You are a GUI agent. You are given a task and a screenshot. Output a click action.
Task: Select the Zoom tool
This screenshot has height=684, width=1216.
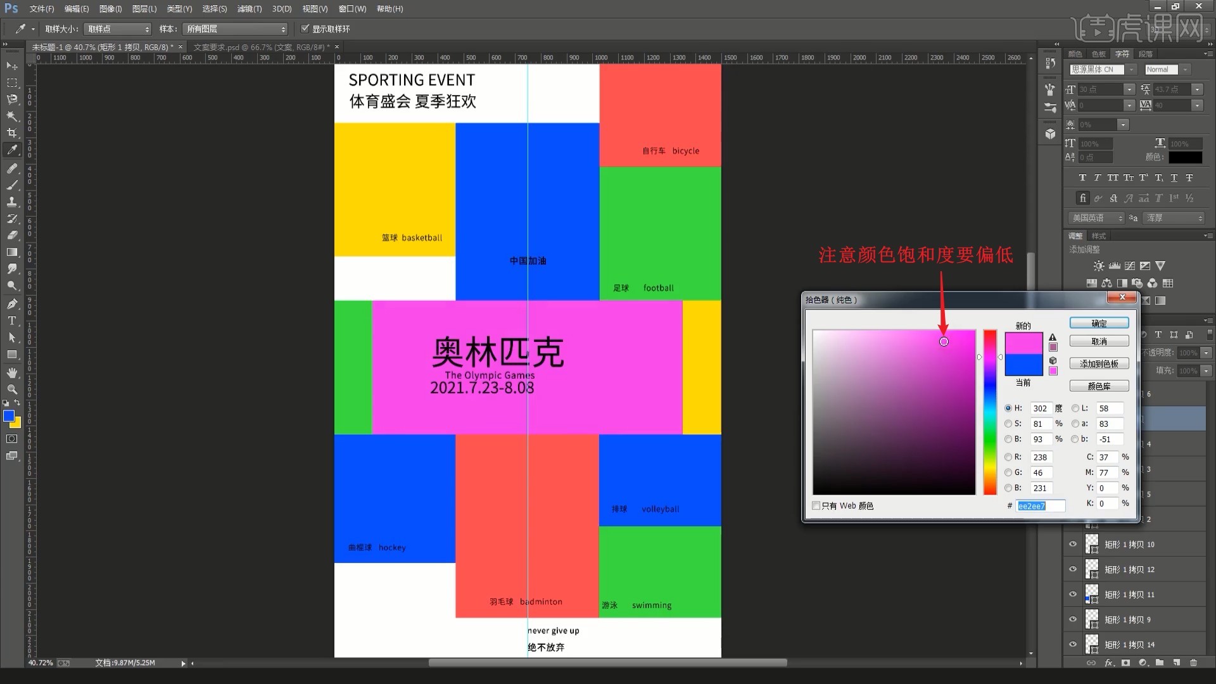tap(12, 389)
